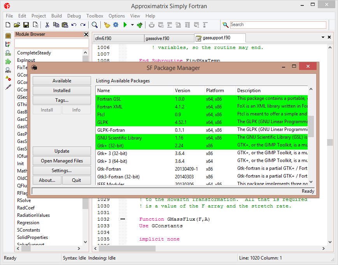Image resolution: width=338 pixels, height=265 pixels.
Task: Show warnings and errors sidebar icon
Action: (x=8, y=78)
